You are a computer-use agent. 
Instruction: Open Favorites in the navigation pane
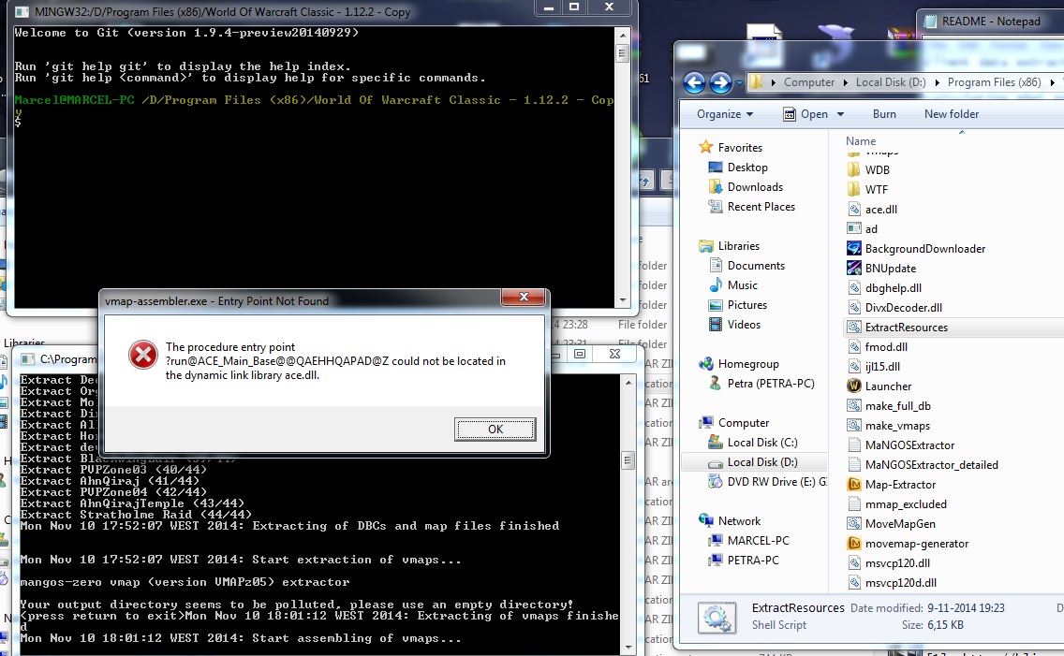tap(740, 147)
